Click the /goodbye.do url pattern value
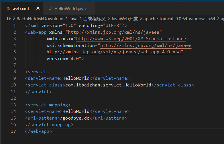This screenshot has height=144, width=224. pos(75,118)
